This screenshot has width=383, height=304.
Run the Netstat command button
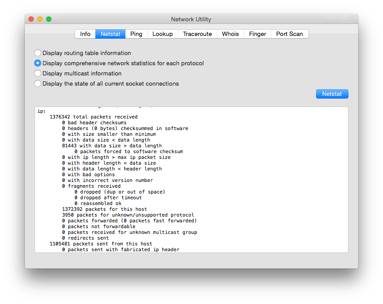(332, 94)
